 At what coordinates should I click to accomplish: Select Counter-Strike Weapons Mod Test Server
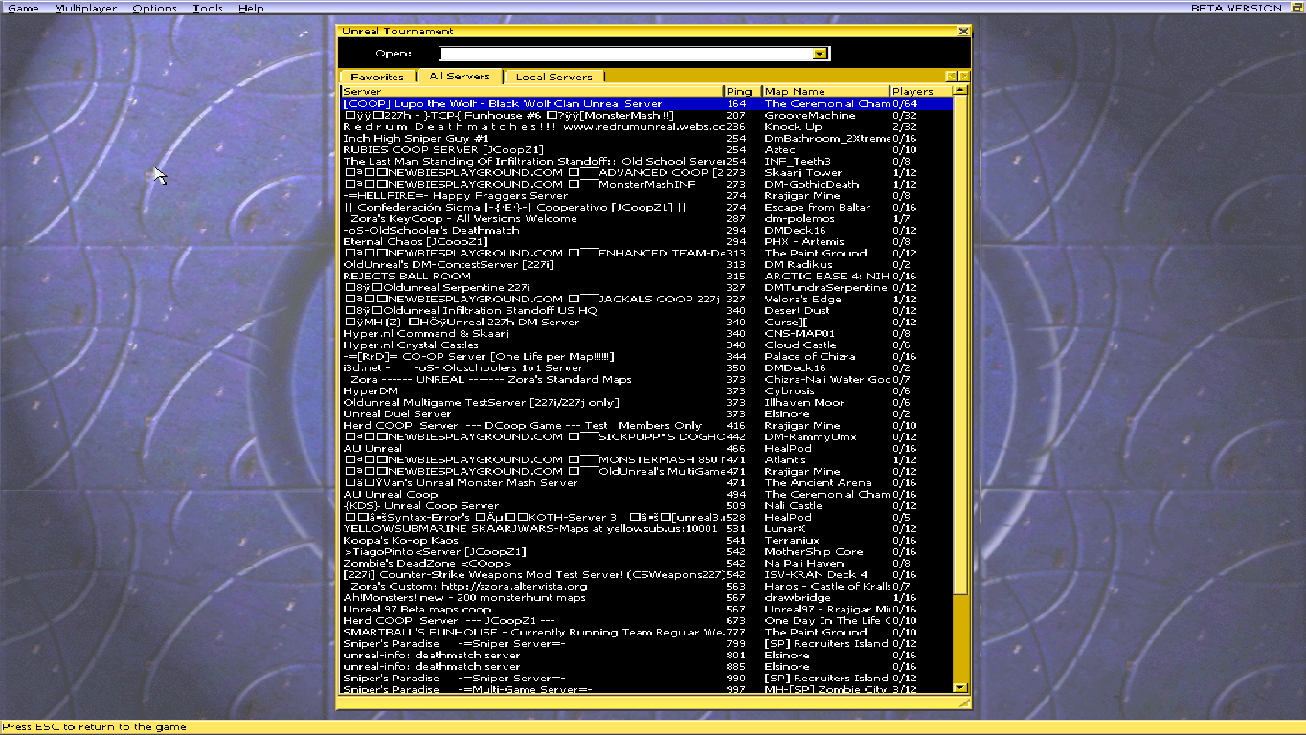647,574
